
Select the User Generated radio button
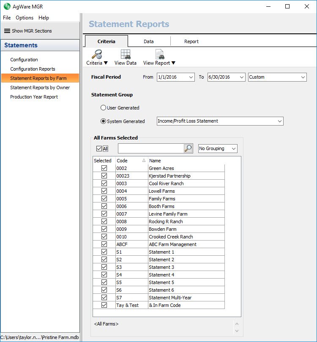pos(104,108)
